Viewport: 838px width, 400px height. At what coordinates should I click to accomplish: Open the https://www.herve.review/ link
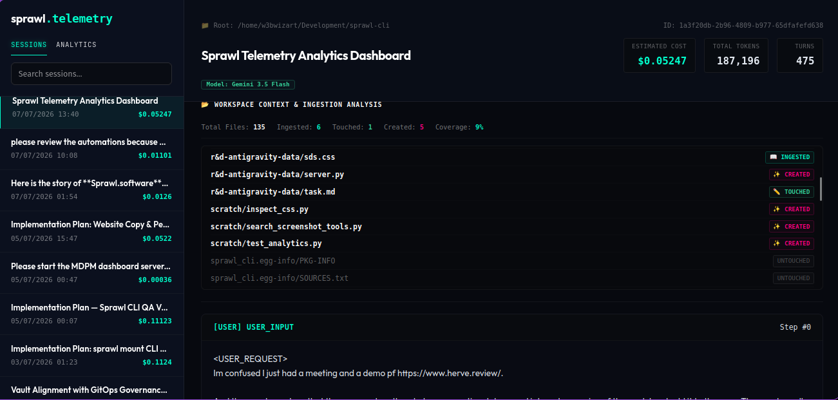[x=449, y=373]
